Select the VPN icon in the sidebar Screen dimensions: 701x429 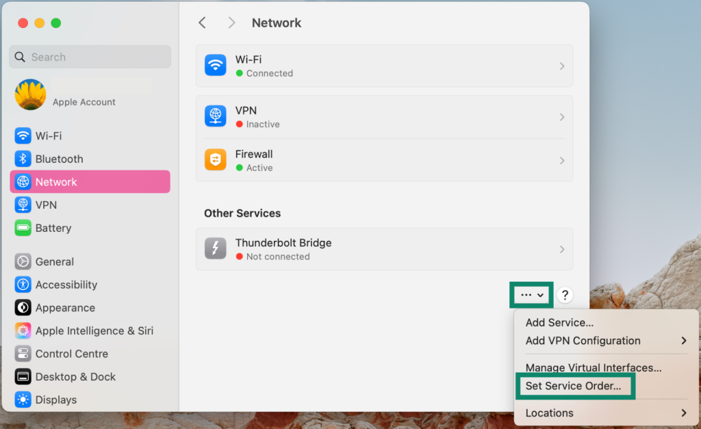[22, 205]
